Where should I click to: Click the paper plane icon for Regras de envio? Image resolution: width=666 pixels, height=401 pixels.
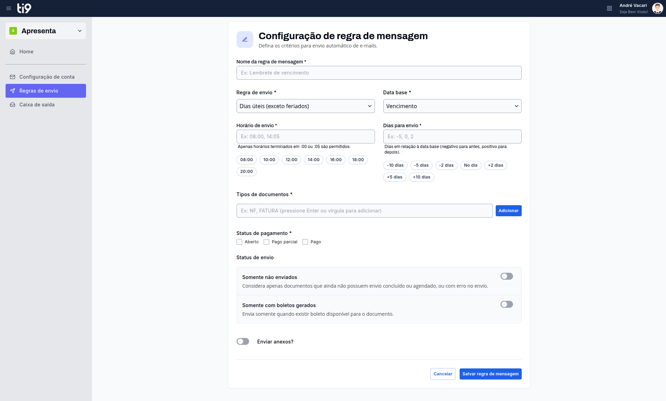12,91
